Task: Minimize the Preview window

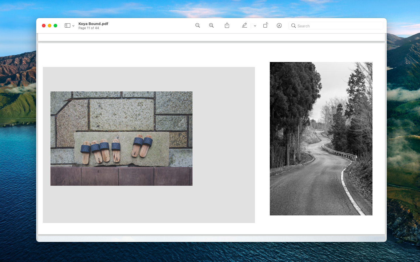Action: point(50,26)
